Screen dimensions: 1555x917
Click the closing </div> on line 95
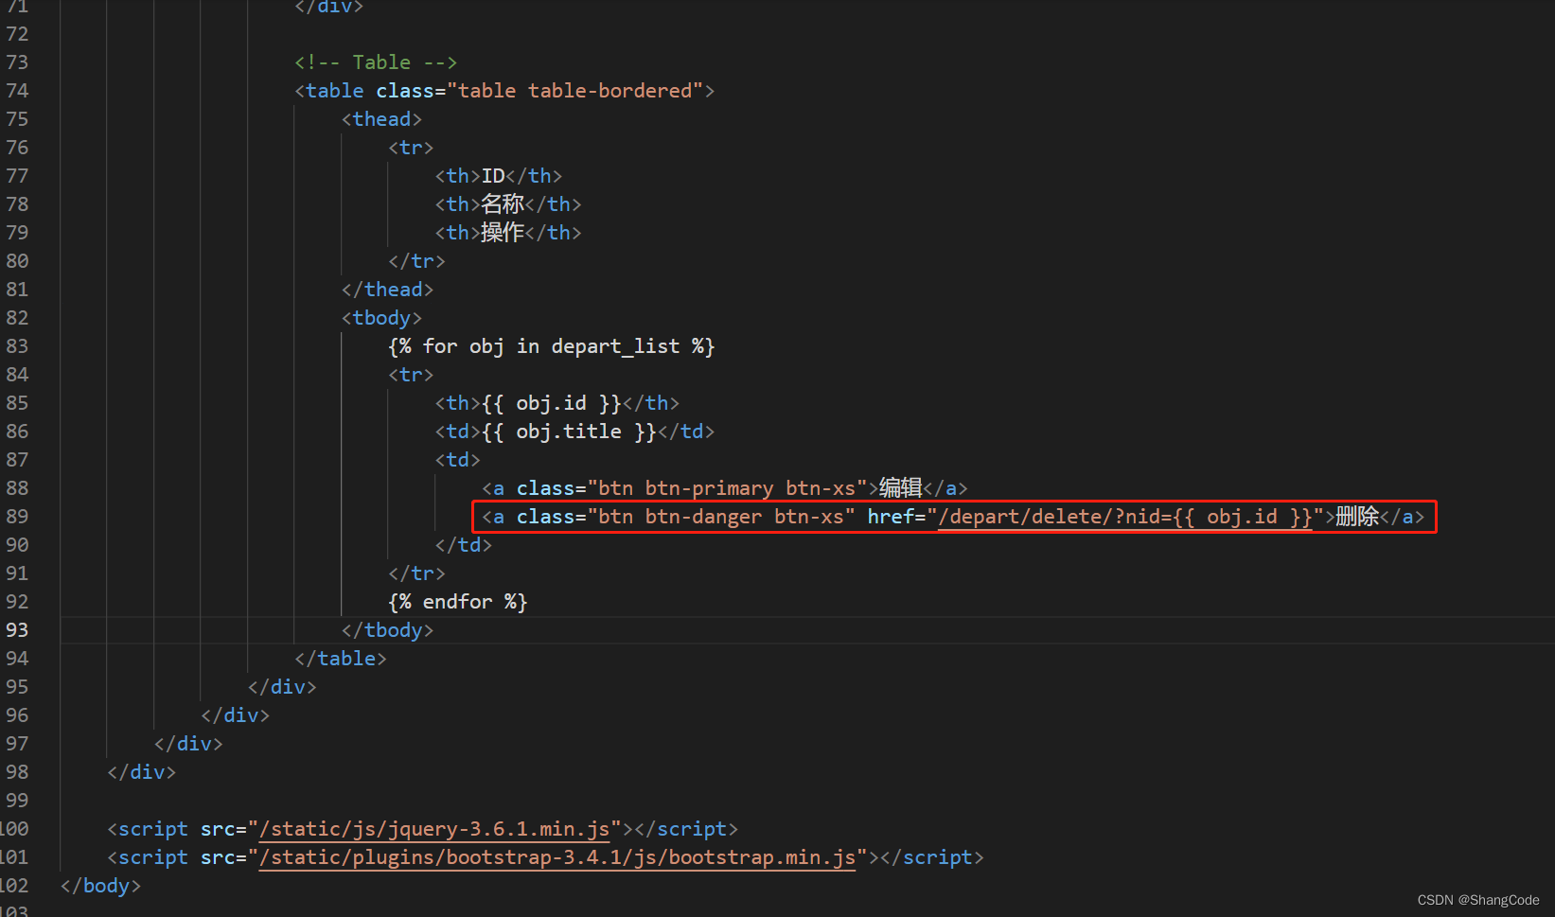[282, 687]
